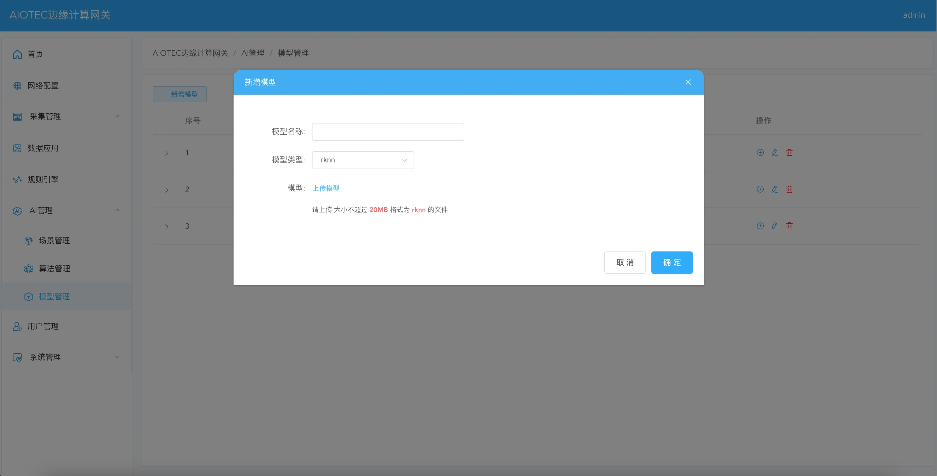Click the red trash icon in row 3

pos(789,226)
